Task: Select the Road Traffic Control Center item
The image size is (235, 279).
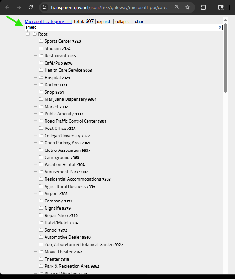Action: tap(70, 121)
